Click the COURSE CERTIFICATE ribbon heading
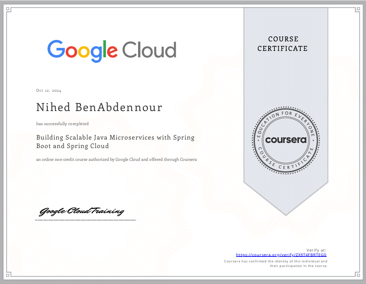Screen dimensions: 366x284 pyautogui.click(x=282, y=44)
